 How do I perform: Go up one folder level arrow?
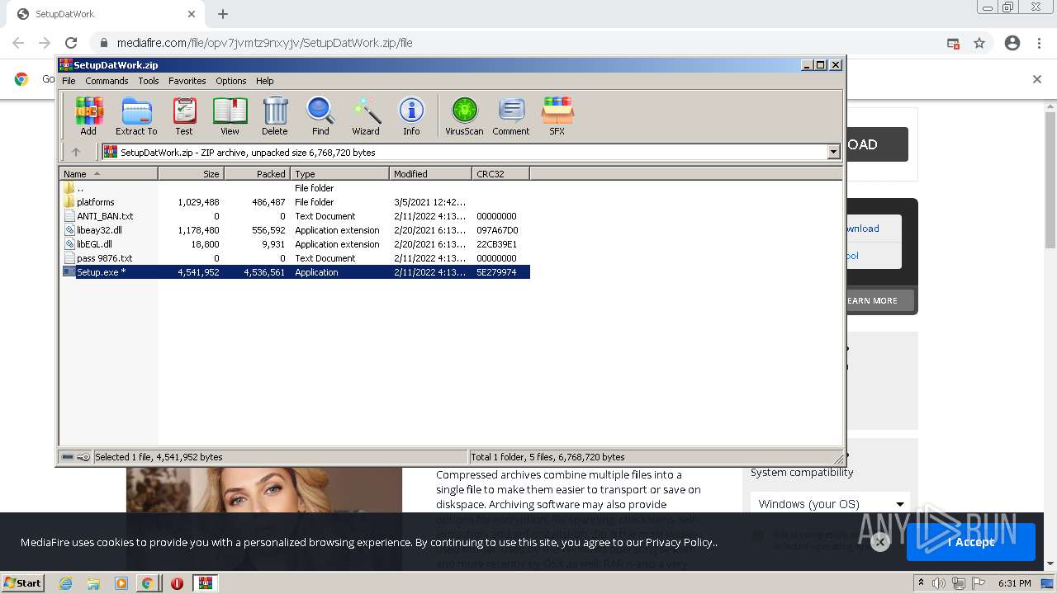(x=76, y=152)
